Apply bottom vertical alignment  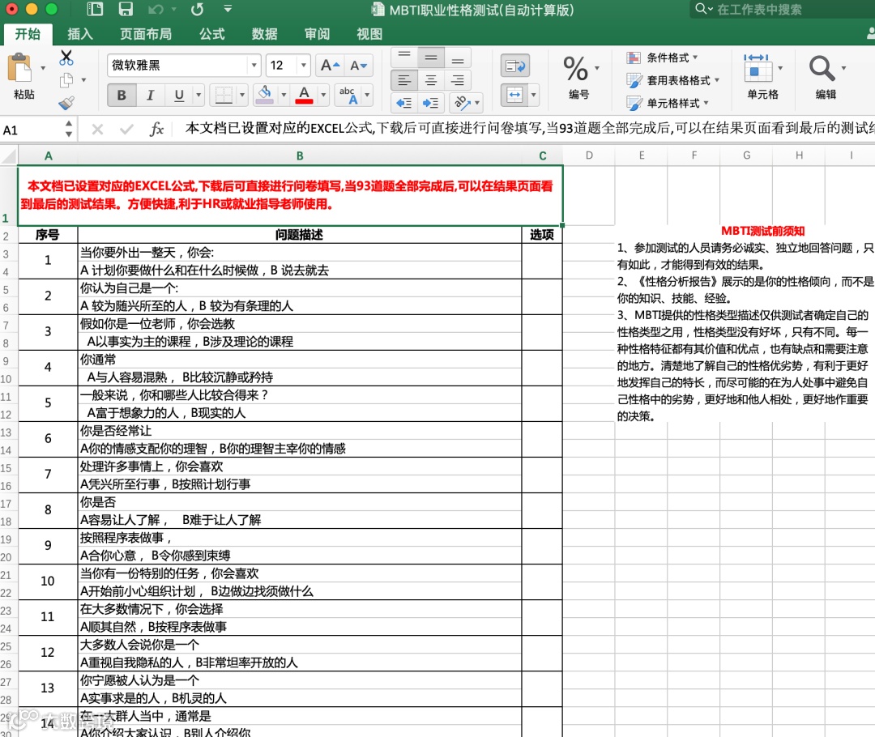click(458, 57)
